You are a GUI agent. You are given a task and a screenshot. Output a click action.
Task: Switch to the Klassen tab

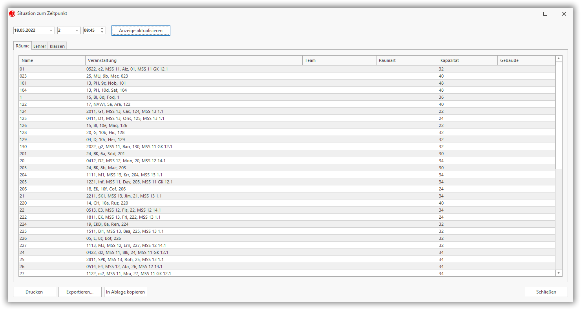57,46
